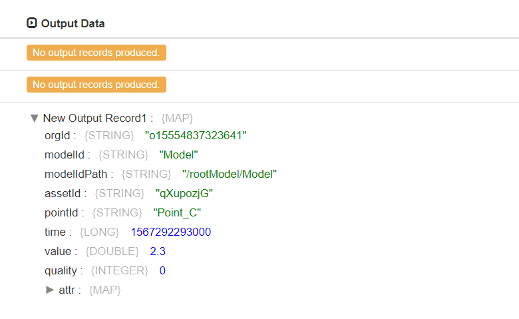Select the New Output Record1 label
Image resolution: width=519 pixels, height=319 pixels.
[x=94, y=118]
